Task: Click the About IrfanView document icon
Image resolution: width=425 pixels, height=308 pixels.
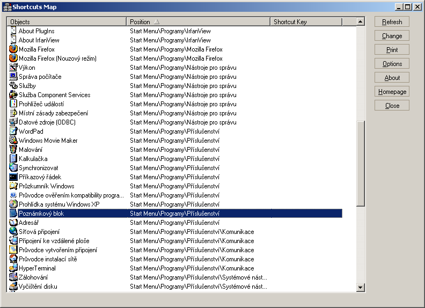Action: [x=13, y=40]
